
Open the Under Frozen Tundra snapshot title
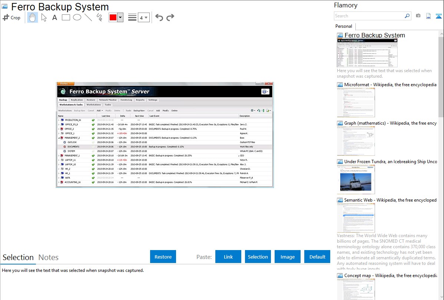point(391,162)
